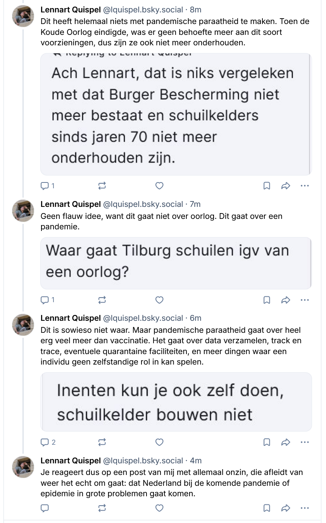Open the quoted 'Ach Lennart' image
The height and width of the screenshot is (523, 326).
176,114
